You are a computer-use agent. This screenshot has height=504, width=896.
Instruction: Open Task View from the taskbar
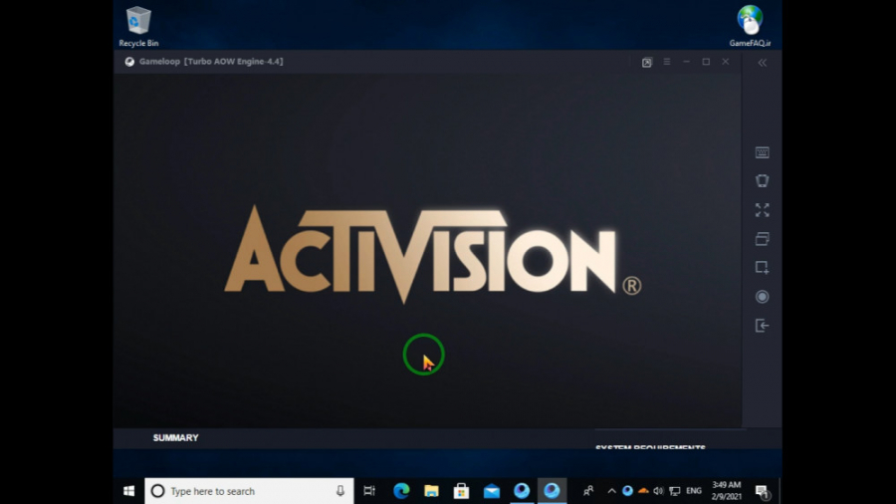tap(369, 491)
